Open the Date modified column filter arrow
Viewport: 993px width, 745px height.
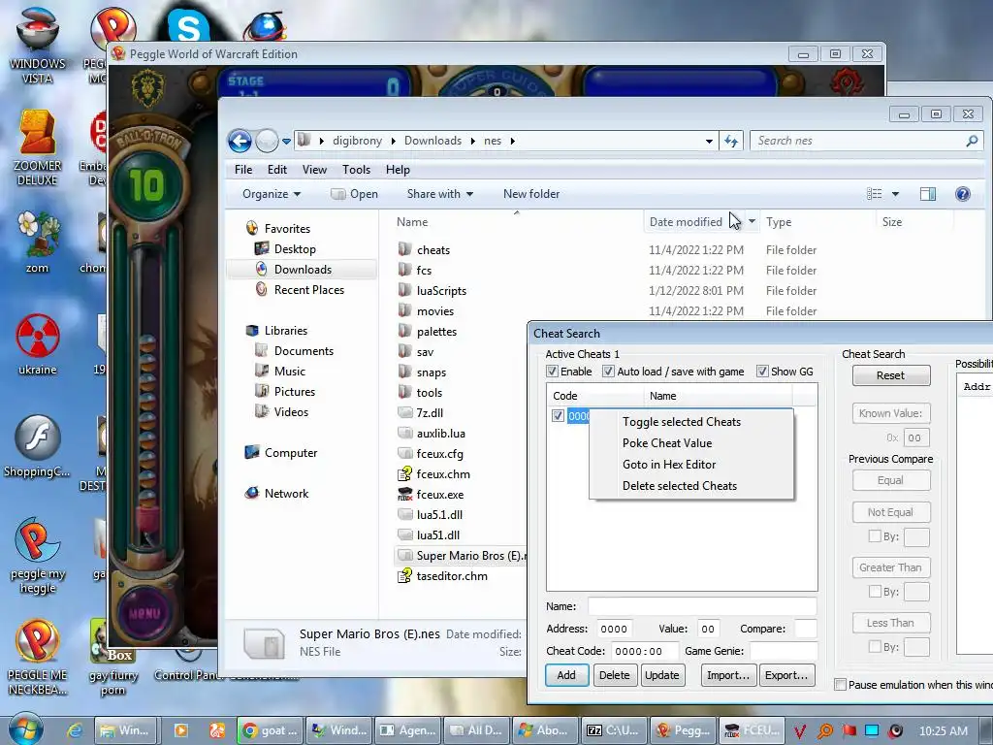(752, 222)
